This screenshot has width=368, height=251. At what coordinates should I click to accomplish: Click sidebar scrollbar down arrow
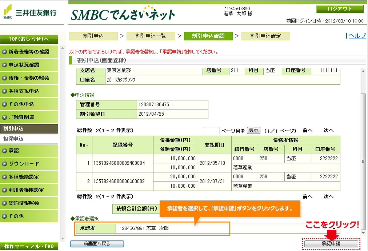[63, 239]
